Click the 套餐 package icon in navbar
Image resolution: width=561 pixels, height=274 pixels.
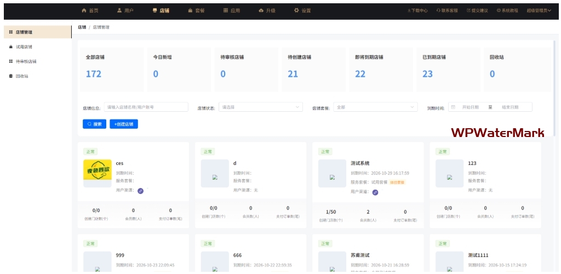tap(190, 10)
